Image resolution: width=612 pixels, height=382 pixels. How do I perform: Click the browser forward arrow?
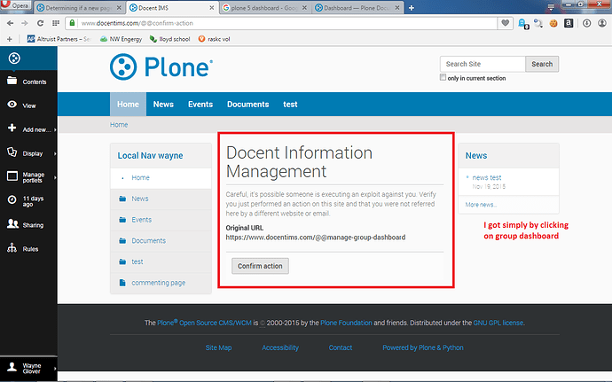[x=25, y=23]
